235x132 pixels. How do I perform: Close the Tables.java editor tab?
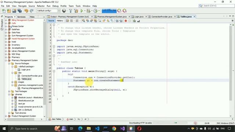click(194, 16)
